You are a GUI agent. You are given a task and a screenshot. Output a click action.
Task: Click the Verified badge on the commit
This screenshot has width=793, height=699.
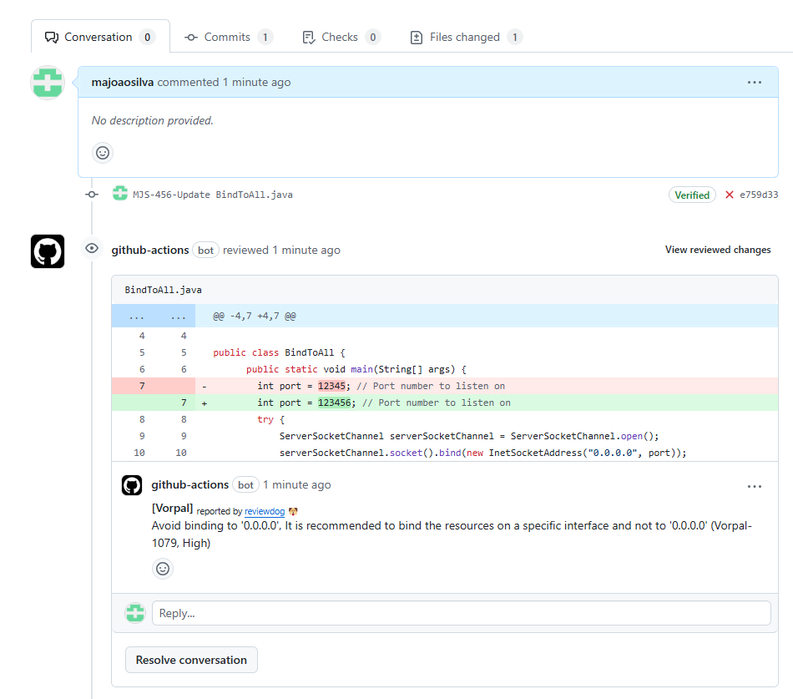[x=692, y=194]
